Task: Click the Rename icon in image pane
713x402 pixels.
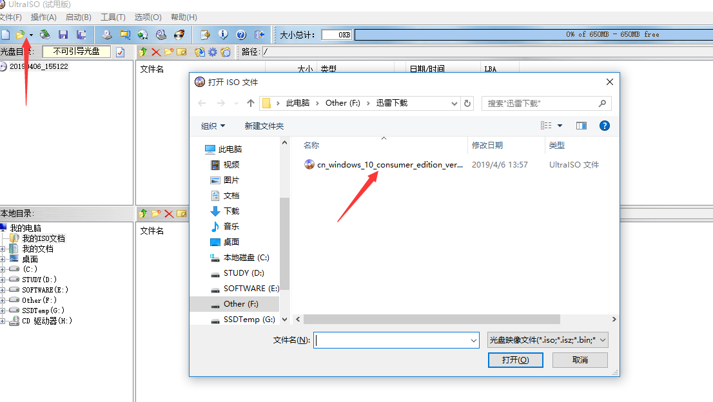Action: click(181, 52)
